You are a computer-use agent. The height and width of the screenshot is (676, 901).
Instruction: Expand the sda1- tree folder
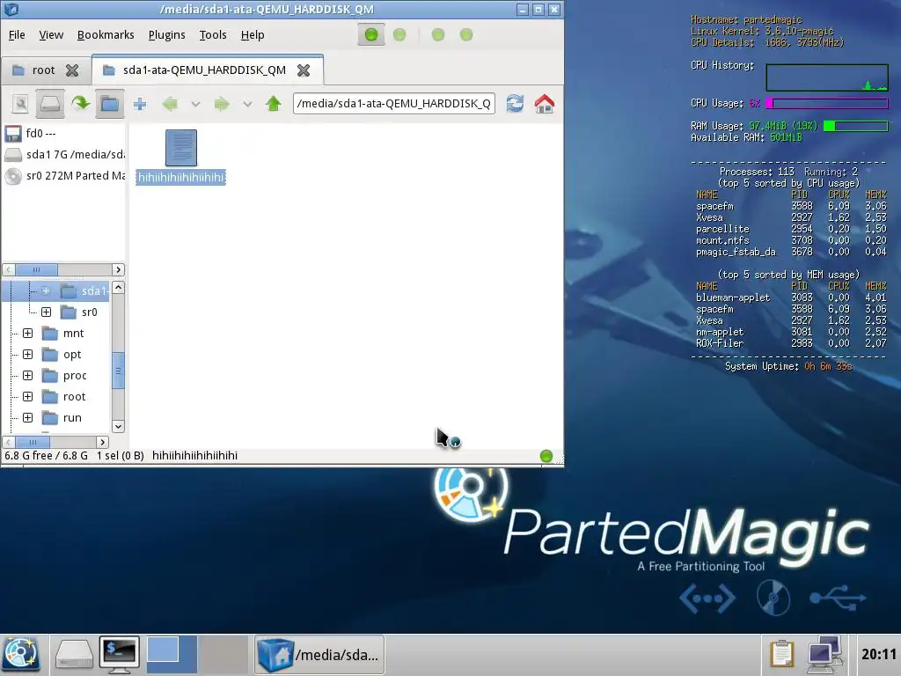coord(46,290)
